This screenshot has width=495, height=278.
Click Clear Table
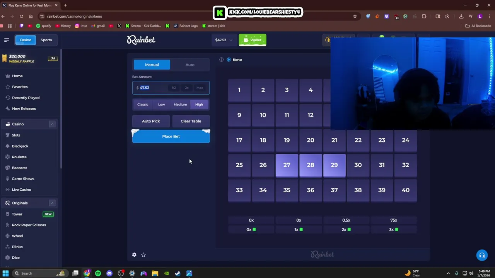pos(191,121)
